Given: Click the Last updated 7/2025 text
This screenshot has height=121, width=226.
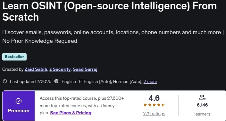Looking at the screenshot, I should (30, 82).
